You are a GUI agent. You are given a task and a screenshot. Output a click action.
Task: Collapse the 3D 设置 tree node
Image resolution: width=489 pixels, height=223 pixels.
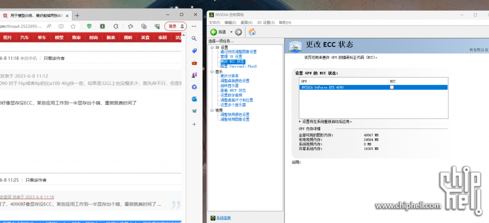point(212,47)
